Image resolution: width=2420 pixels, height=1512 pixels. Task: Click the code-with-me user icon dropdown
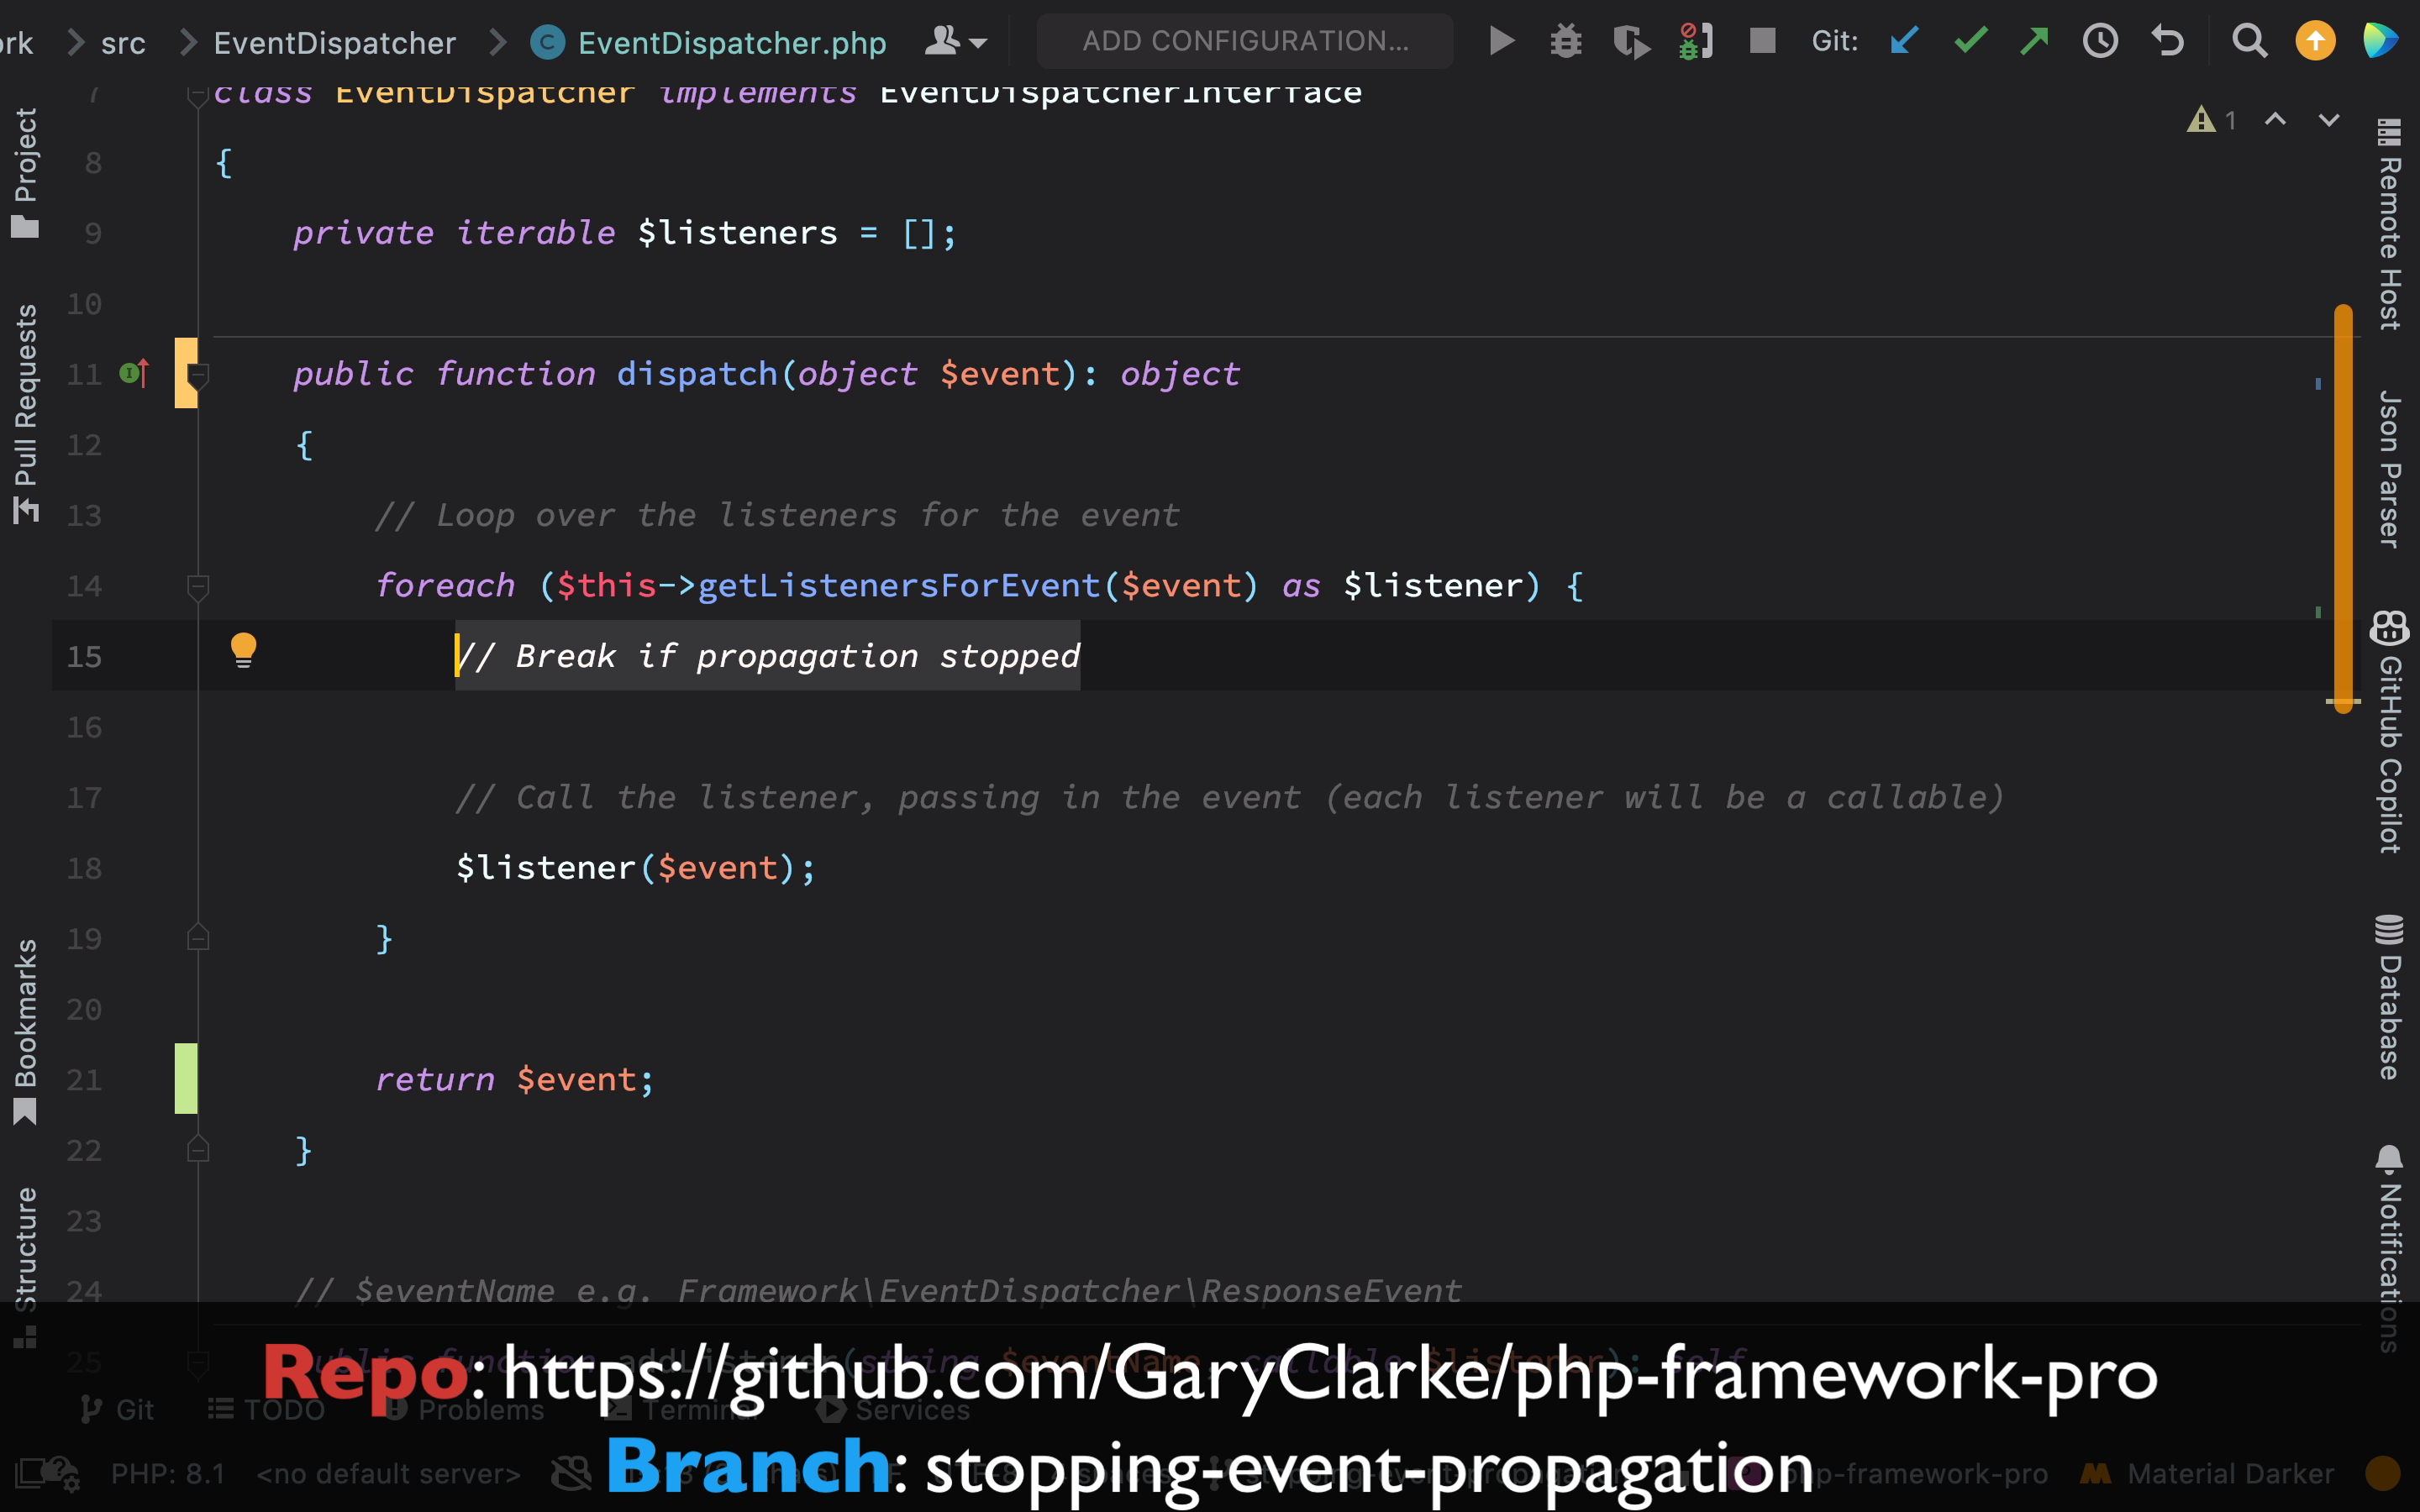[956, 41]
